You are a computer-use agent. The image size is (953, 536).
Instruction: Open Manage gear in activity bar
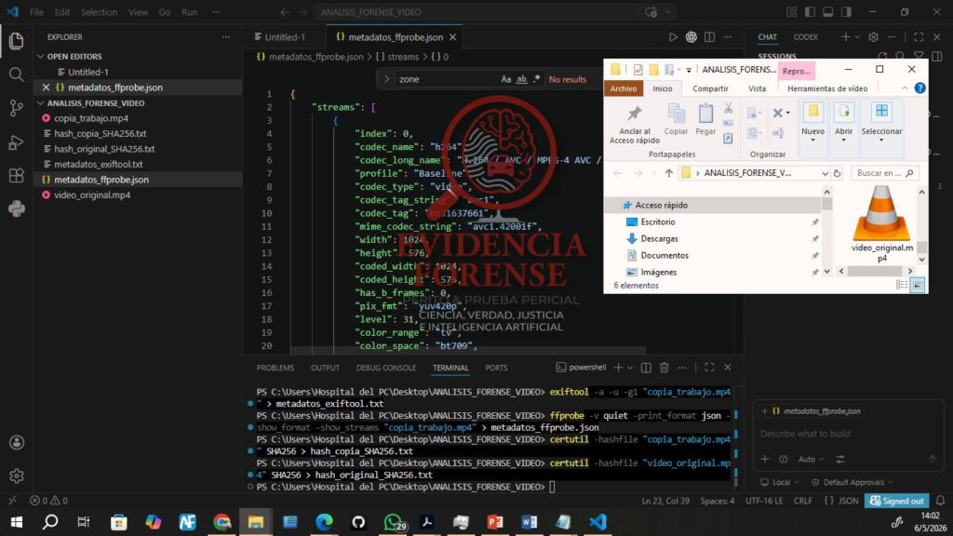17,476
